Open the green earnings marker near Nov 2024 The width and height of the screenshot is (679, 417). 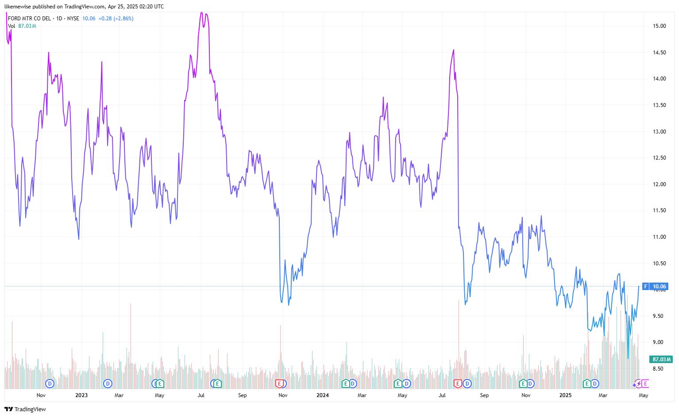click(523, 383)
